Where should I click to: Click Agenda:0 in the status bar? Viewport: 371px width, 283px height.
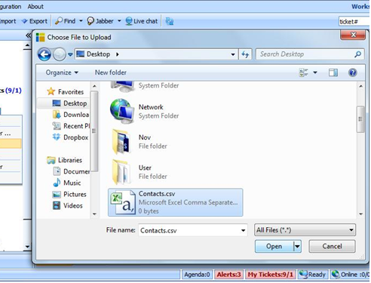click(197, 275)
